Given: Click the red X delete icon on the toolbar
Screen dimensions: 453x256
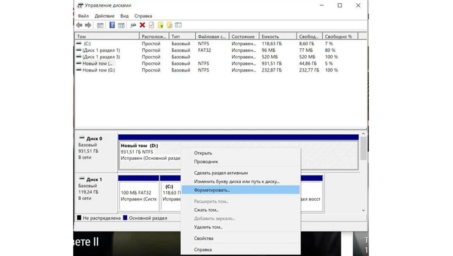Looking at the screenshot, I should click(143, 25).
